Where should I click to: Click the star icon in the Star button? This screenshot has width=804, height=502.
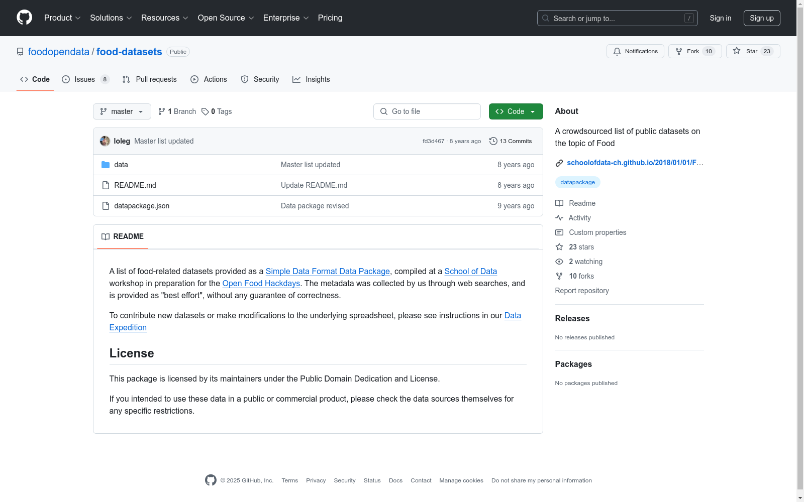pyautogui.click(x=737, y=51)
